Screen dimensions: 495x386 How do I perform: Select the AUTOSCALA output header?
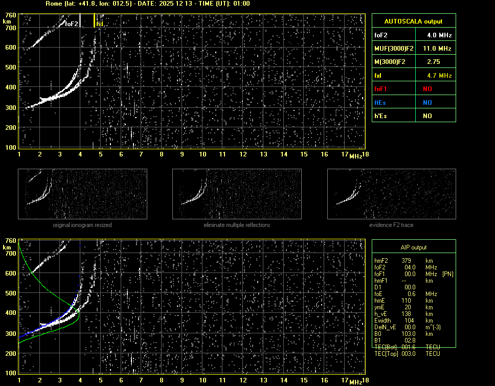[413, 21]
